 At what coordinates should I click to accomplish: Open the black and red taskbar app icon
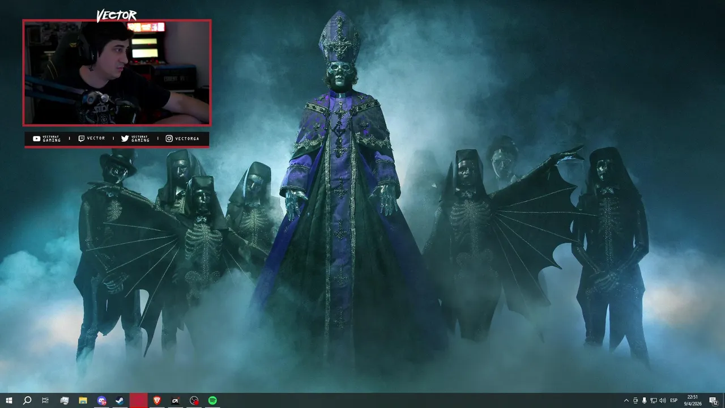[x=176, y=401]
